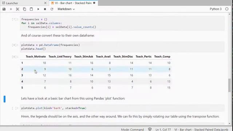The image size is (233, 131).
Task: Click the Teach_Comp column header
Action: (x=162, y=57)
